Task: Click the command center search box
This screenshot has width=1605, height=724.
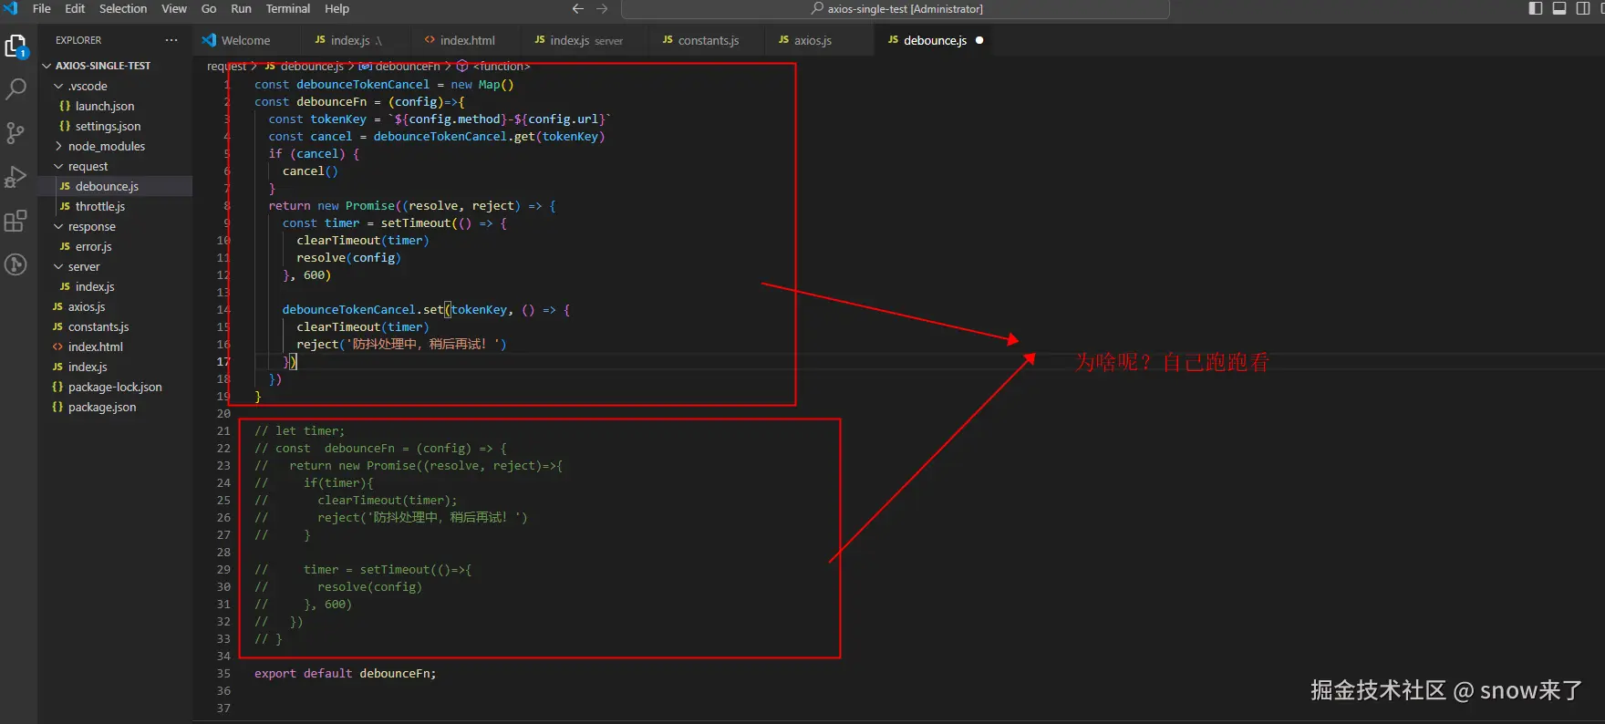Action: (896, 9)
